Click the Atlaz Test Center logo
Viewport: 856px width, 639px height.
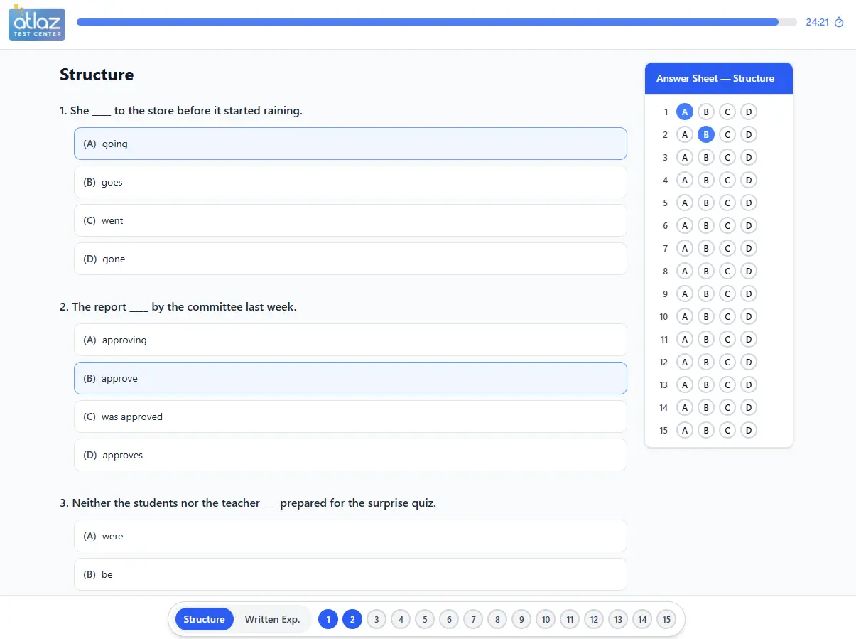point(36,23)
